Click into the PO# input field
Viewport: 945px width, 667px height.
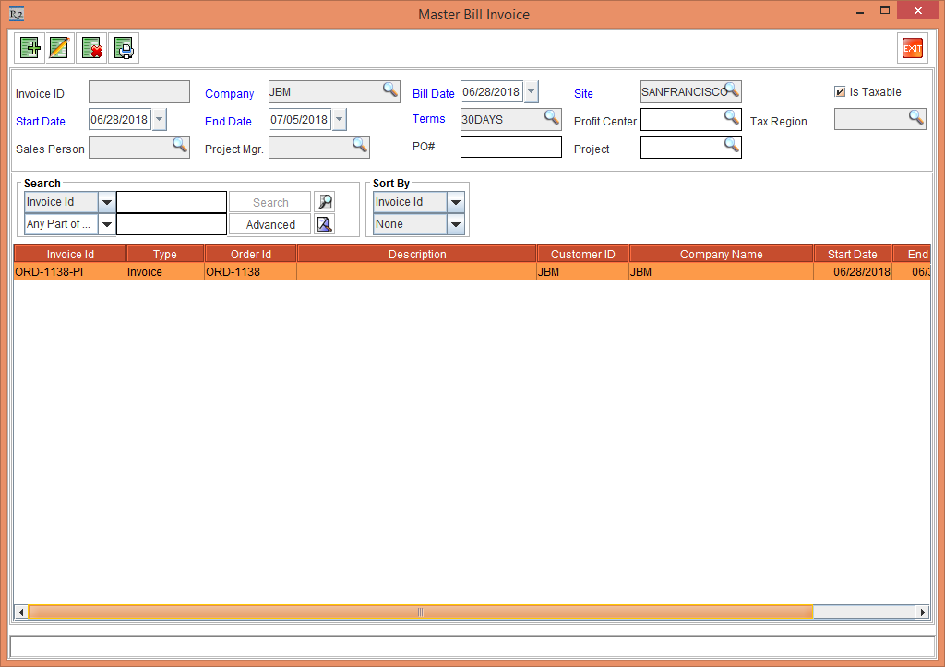[510, 147]
